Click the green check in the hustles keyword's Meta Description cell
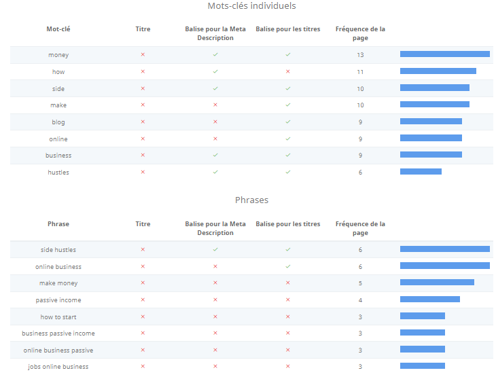The width and height of the screenshot is (496, 379). [x=215, y=172]
